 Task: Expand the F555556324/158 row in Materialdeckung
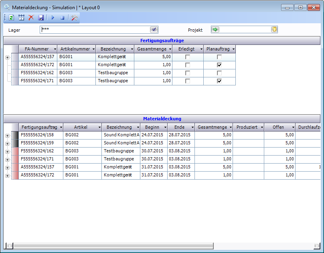point(7,136)
